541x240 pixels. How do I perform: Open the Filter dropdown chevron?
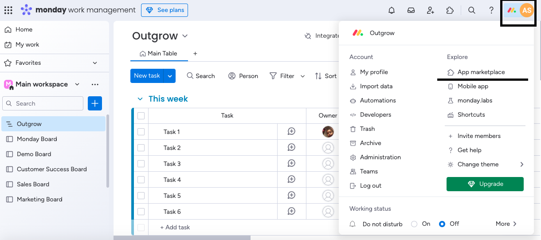point(302,76)
